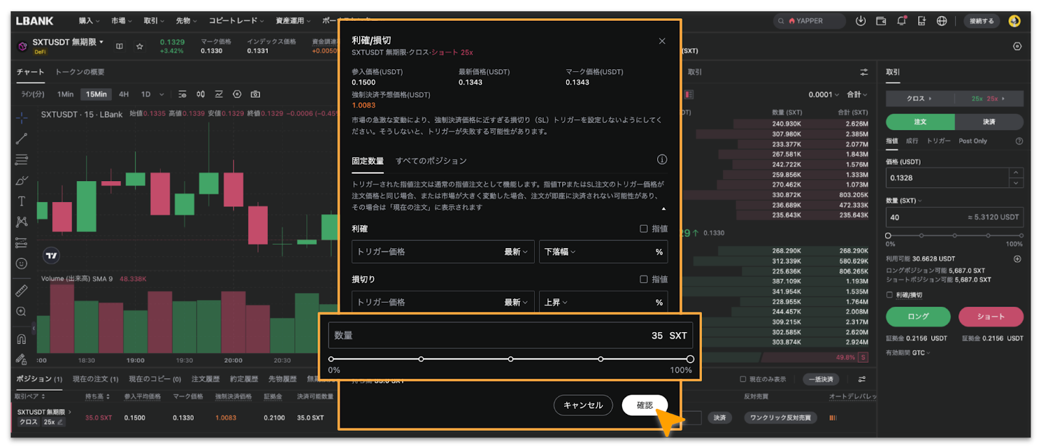
Task: Open chart indicators settings icon
Action: click(182, 94)
